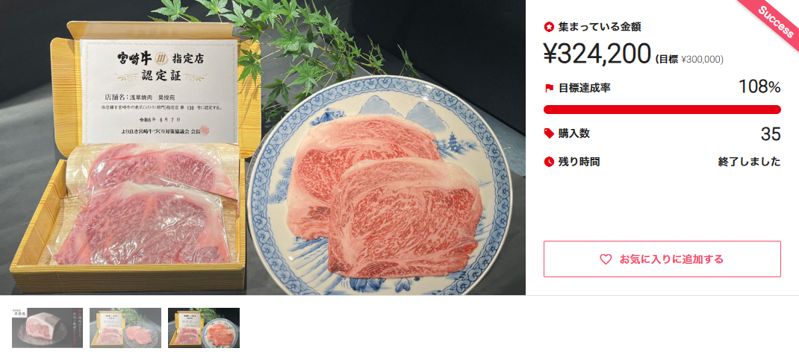Click the 終了しました status text
Image resolution: width=799 pixels, height=360 pixels.
[749, 162]
